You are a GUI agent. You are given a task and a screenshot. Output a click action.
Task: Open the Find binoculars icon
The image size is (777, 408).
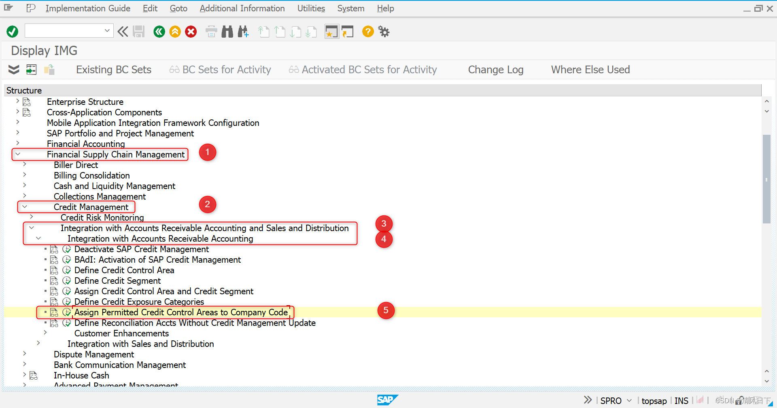tap(227, 31)
